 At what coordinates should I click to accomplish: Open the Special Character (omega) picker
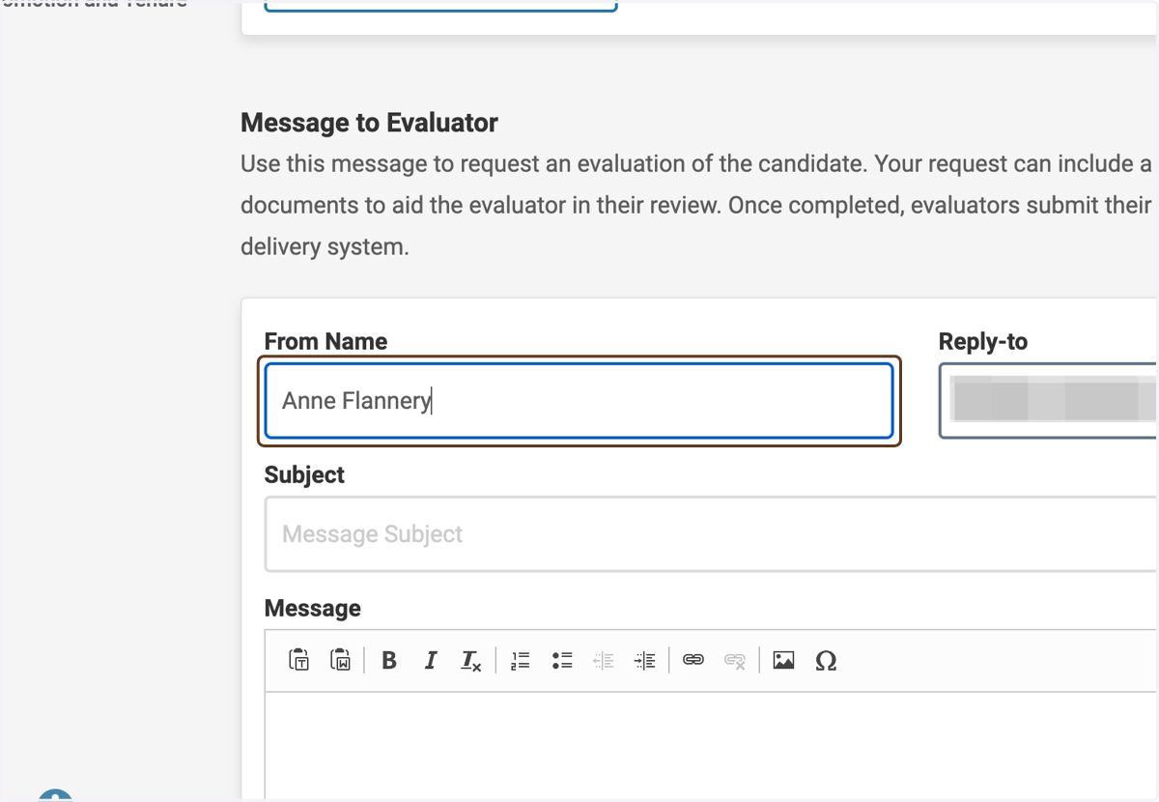tap(826, 661)
